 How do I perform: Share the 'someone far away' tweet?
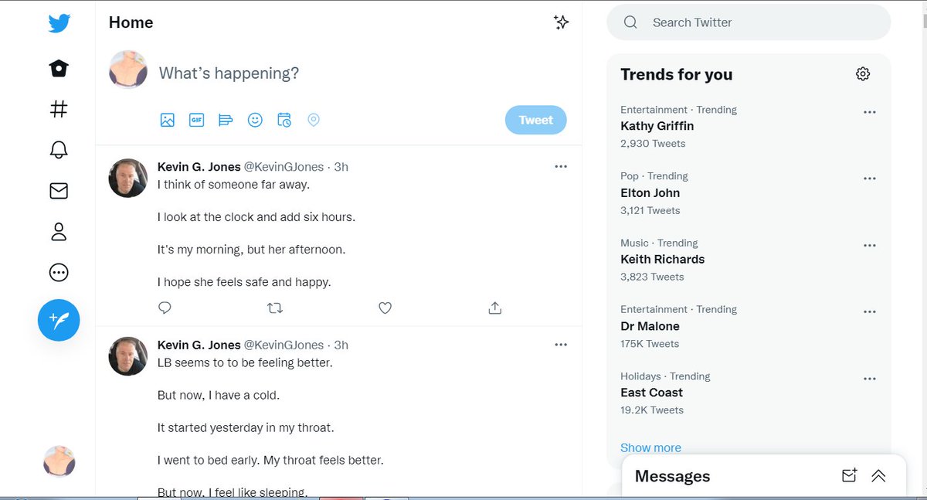(495, 308)
